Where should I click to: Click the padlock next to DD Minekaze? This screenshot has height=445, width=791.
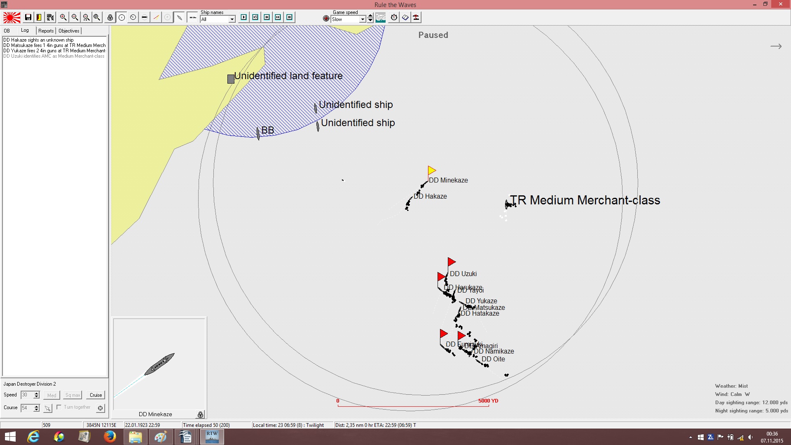(x=201, y=415)
